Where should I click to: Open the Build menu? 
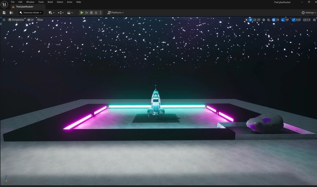(50, 2)
